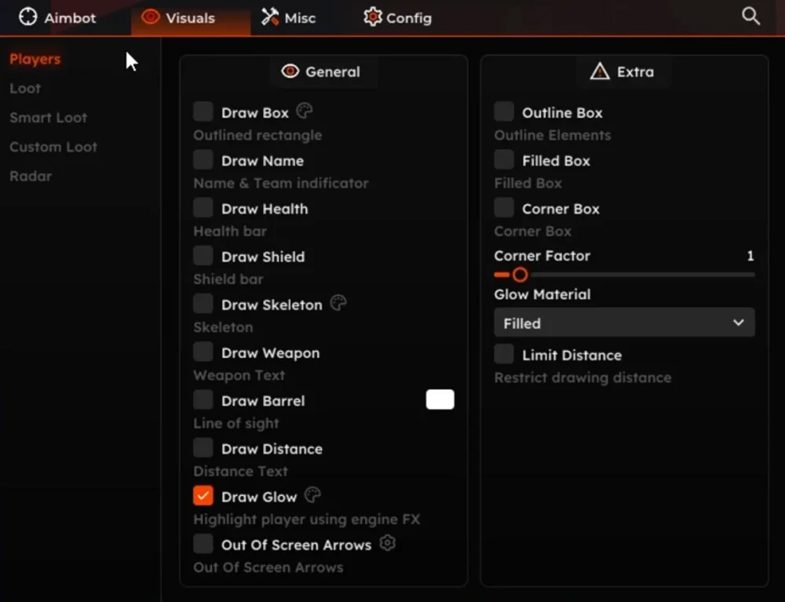Click the Aimbot crosshair icon

[28, 17]
